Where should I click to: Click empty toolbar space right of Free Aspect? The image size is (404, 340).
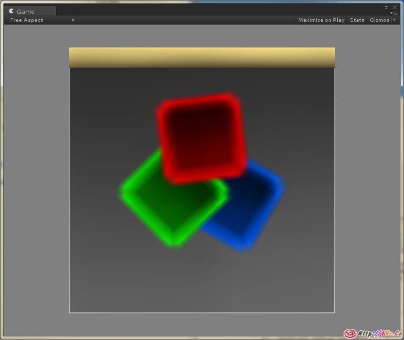pos(187,20)
